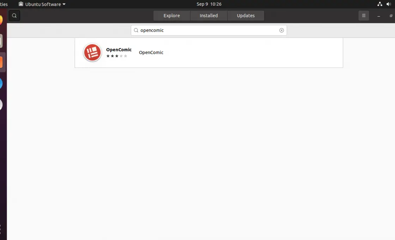
Task: Open the hamburger menu in header bar
Action: (x=364, y=16)
